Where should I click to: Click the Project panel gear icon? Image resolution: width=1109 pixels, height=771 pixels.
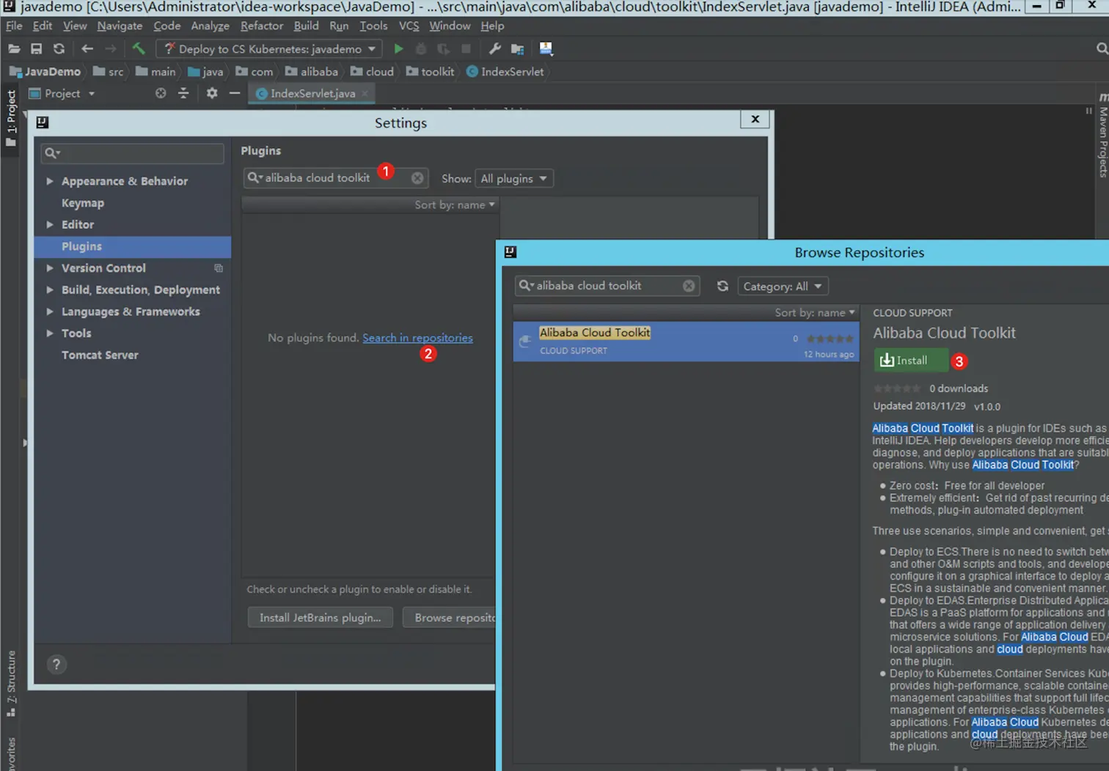point(212,93)
